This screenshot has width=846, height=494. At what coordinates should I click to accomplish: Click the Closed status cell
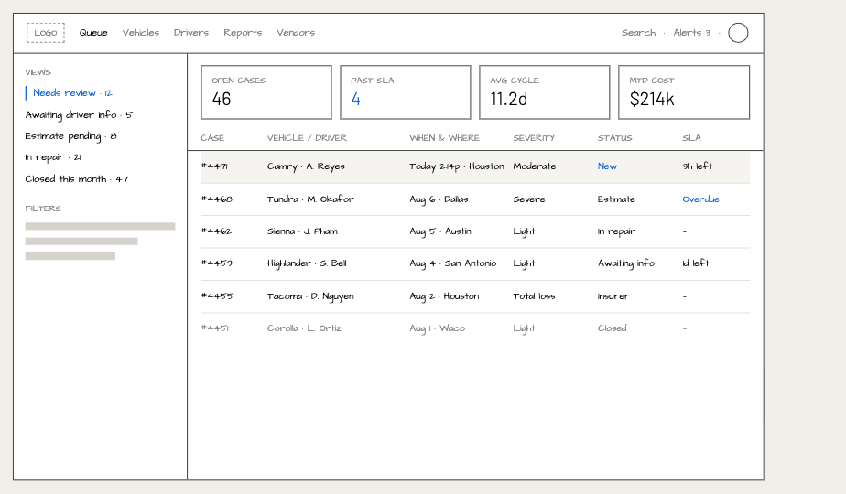coord(613,328)
